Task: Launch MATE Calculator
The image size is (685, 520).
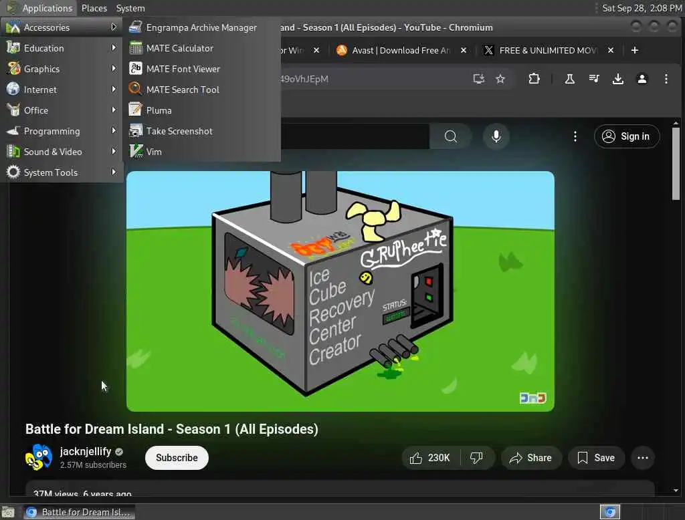Action: [201, 48]
